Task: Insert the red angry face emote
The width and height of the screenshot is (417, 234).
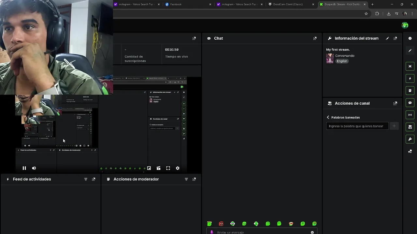Action: pos(221,224)
